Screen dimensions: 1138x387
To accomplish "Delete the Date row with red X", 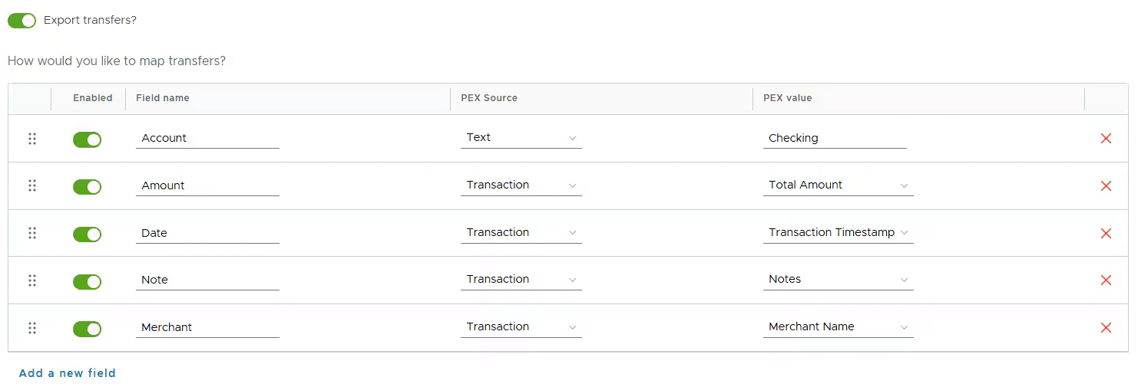I will (x=1106, y=234).
